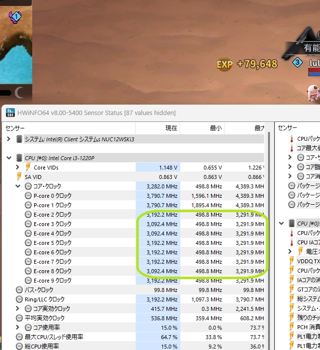Expand the right panel 電圧 row
320x350 pixels.
pos(290,251)
